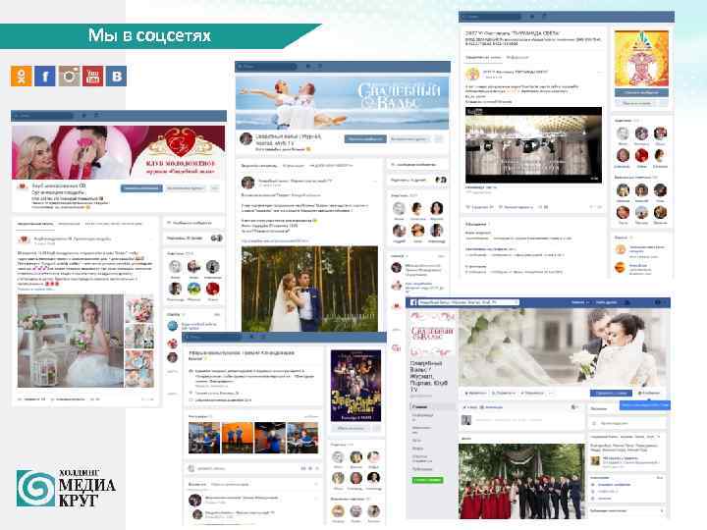Play the video in Пирамида света post
Image resolution: width=707 pixels, height=530 pixels.
pyautogui.click(x=533, y=144)
